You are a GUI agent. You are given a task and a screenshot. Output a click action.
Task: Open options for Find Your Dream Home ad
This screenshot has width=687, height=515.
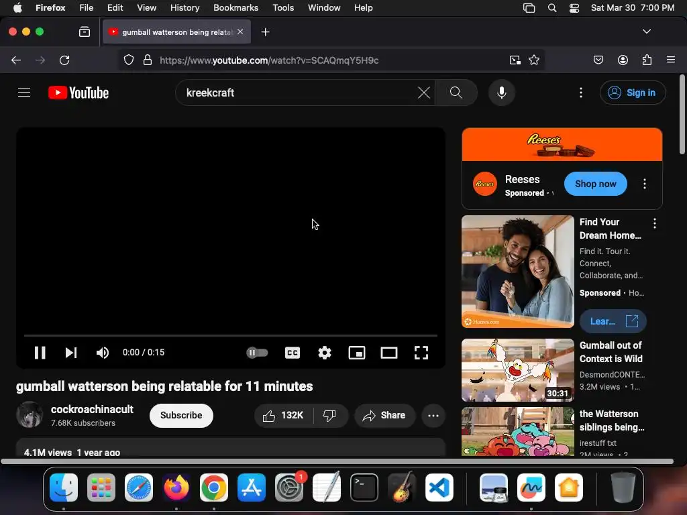(655, 223)
